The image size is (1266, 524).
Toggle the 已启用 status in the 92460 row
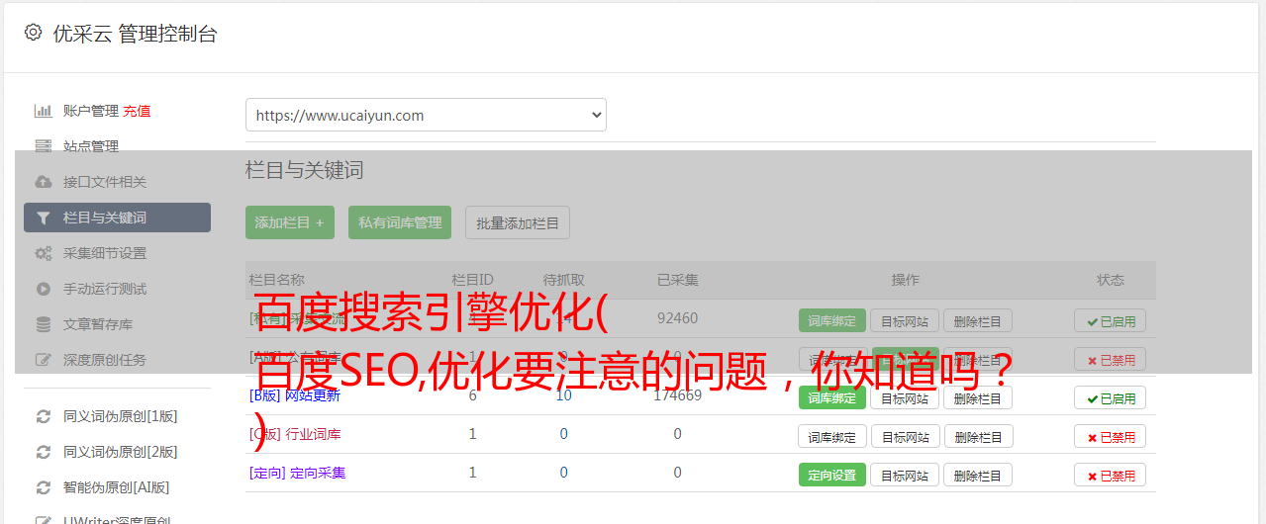[1111, 320]
